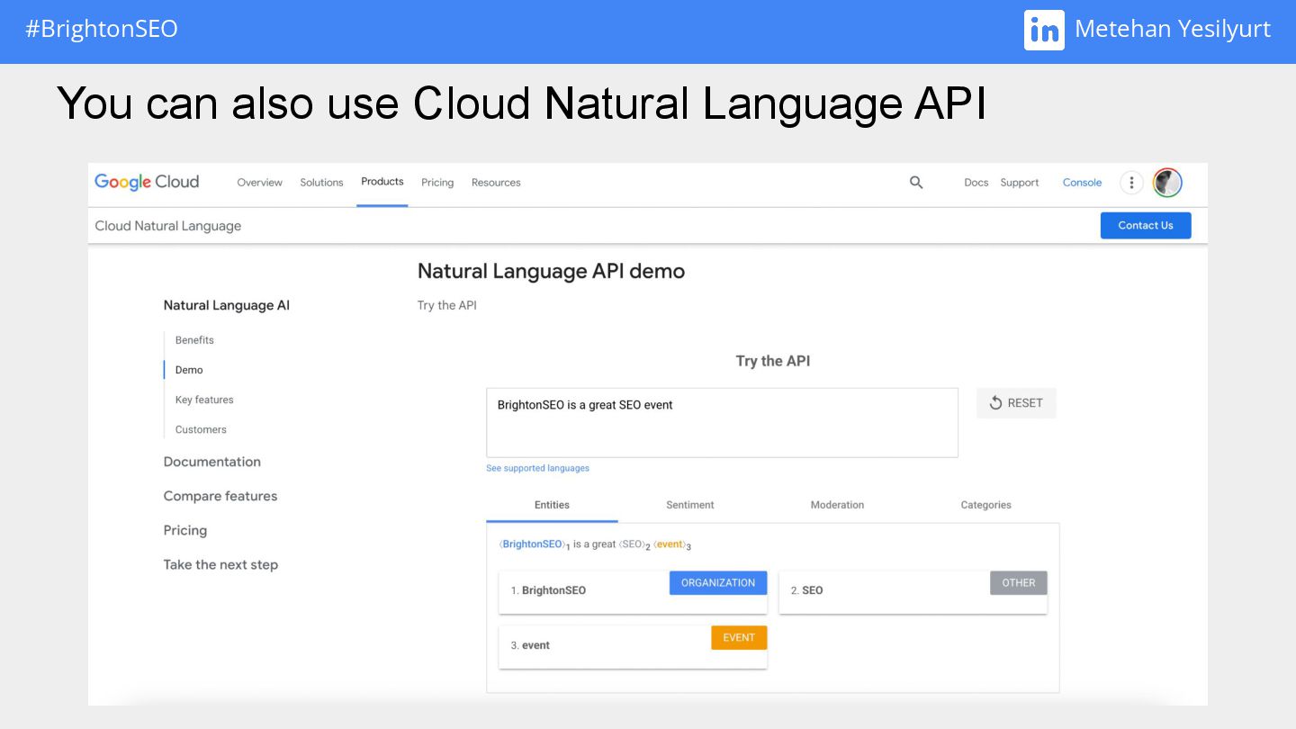The height and width of the screenshot is (729, 1296).
Task: Open the Docs link
Action: (x=976, y=183)
